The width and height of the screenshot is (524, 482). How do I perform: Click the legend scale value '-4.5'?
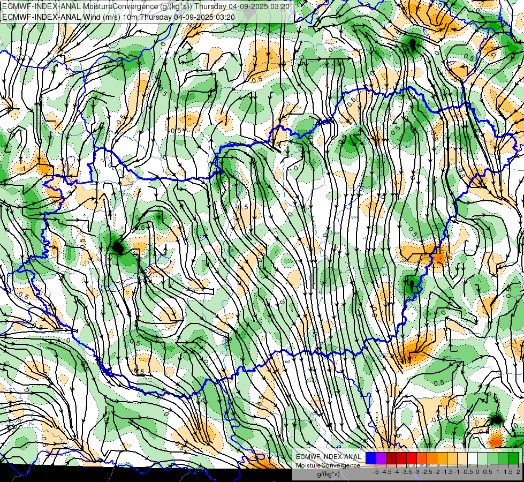coord(386,472)
